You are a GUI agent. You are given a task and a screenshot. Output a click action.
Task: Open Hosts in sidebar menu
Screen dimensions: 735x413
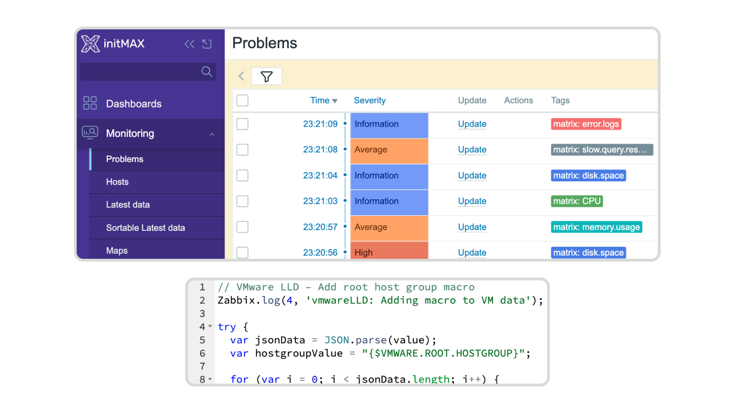(x=117, y=182)
